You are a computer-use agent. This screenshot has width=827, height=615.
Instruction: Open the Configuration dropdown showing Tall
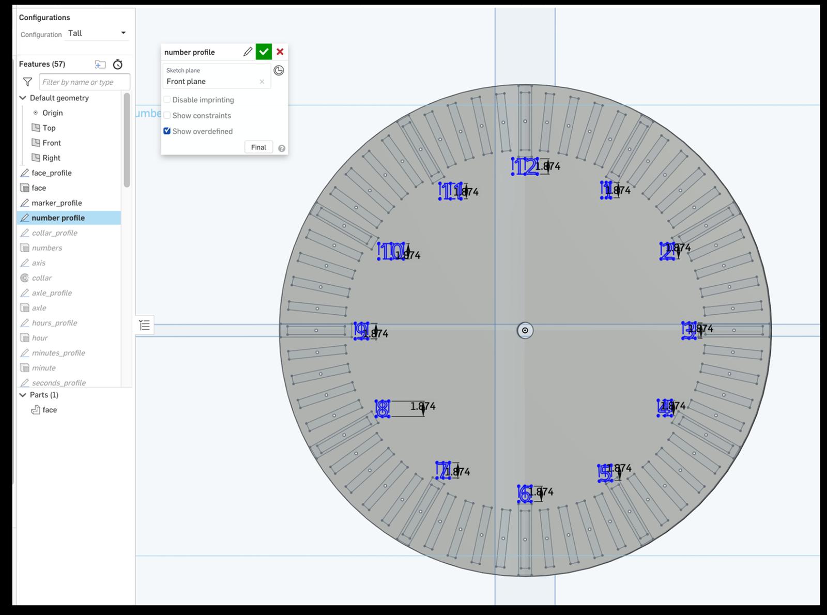(x=97, y=33)
